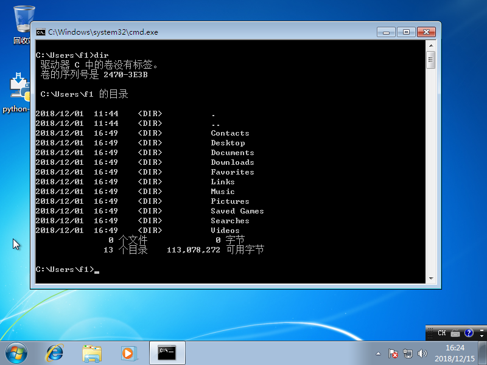Open the volume speaker tray icon

coord(422,353)
